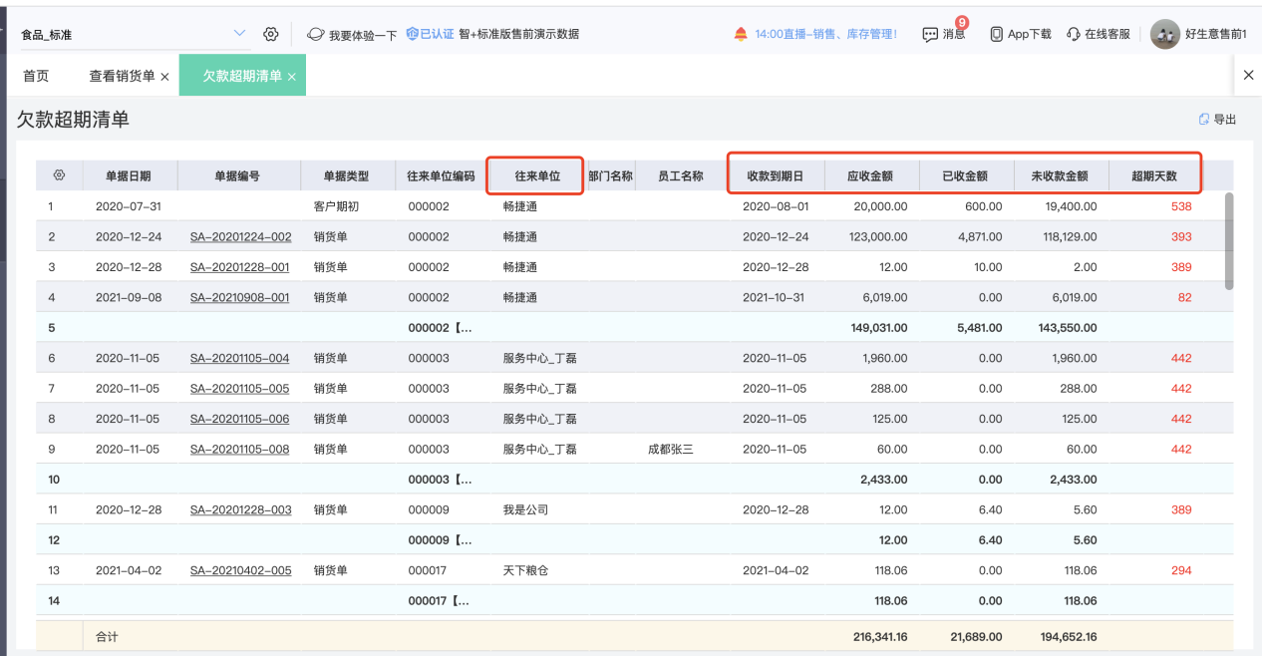Screen dimensions: 1262x656
Task: Click the 收款到期日 column header
Action: 776,175
